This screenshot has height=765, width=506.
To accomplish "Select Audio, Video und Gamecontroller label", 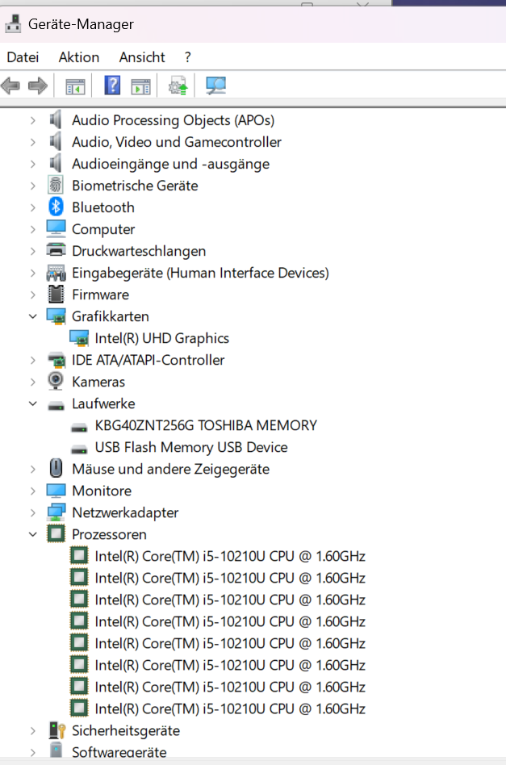I will (176, 142).
